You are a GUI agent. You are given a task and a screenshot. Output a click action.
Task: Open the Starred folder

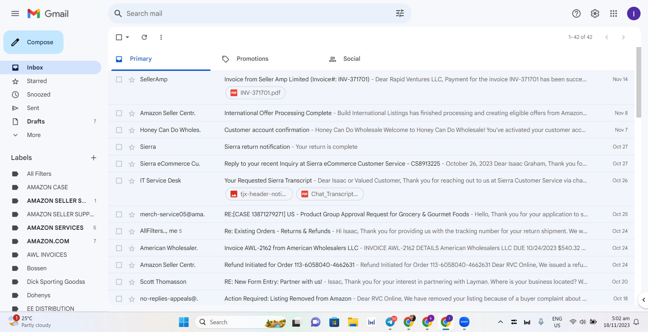(51, 81)
